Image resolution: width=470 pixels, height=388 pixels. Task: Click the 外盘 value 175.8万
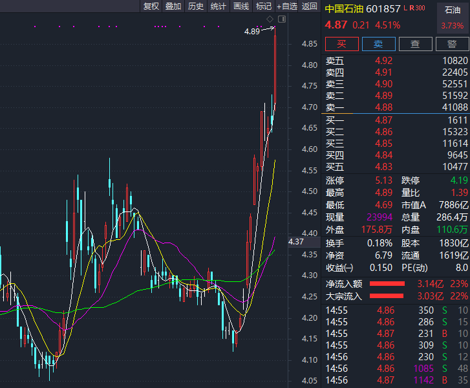pos(376,230)
